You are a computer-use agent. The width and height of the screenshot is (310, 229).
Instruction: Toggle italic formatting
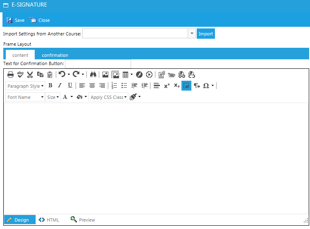pyautogui.click(x=60, y=86)
